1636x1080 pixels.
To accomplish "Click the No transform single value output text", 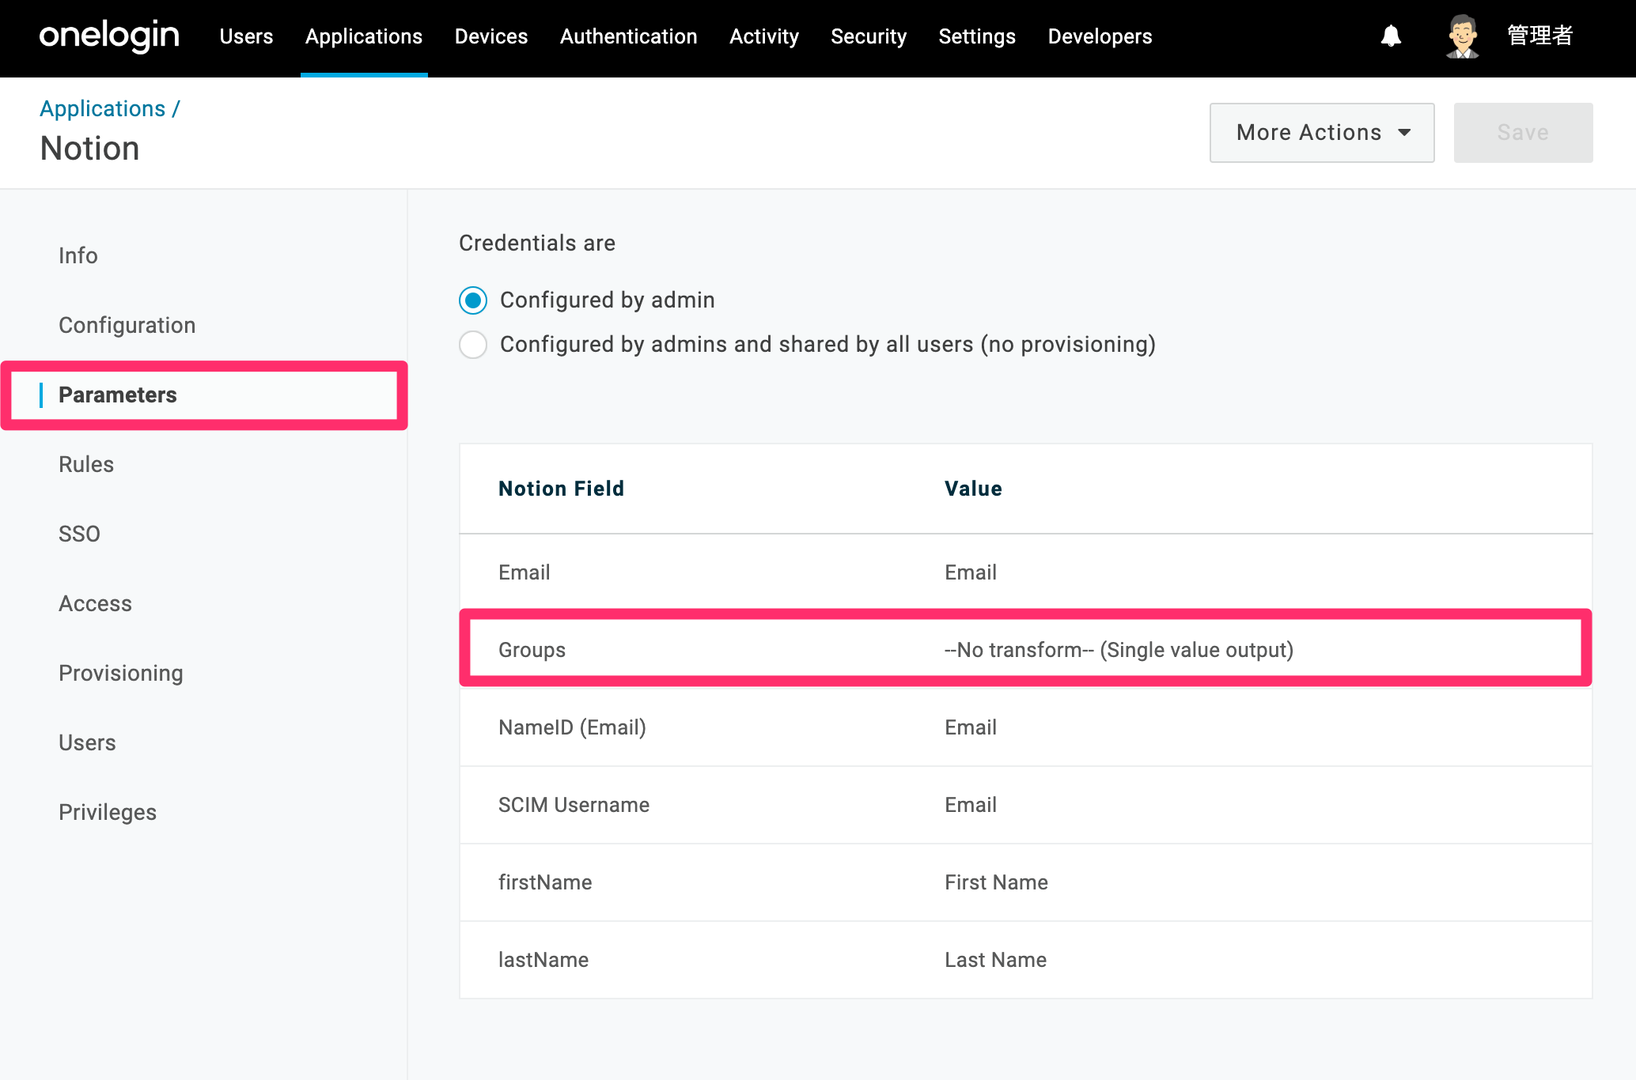I will click(x=1119, y=650).
